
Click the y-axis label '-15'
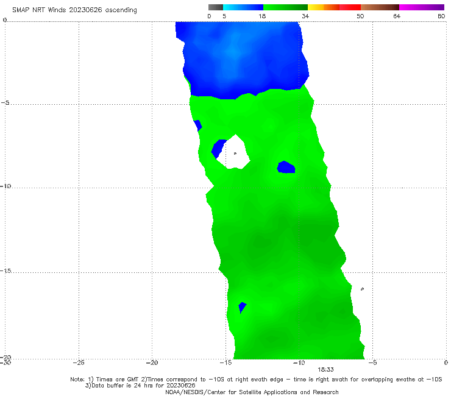tap(5, 270)
